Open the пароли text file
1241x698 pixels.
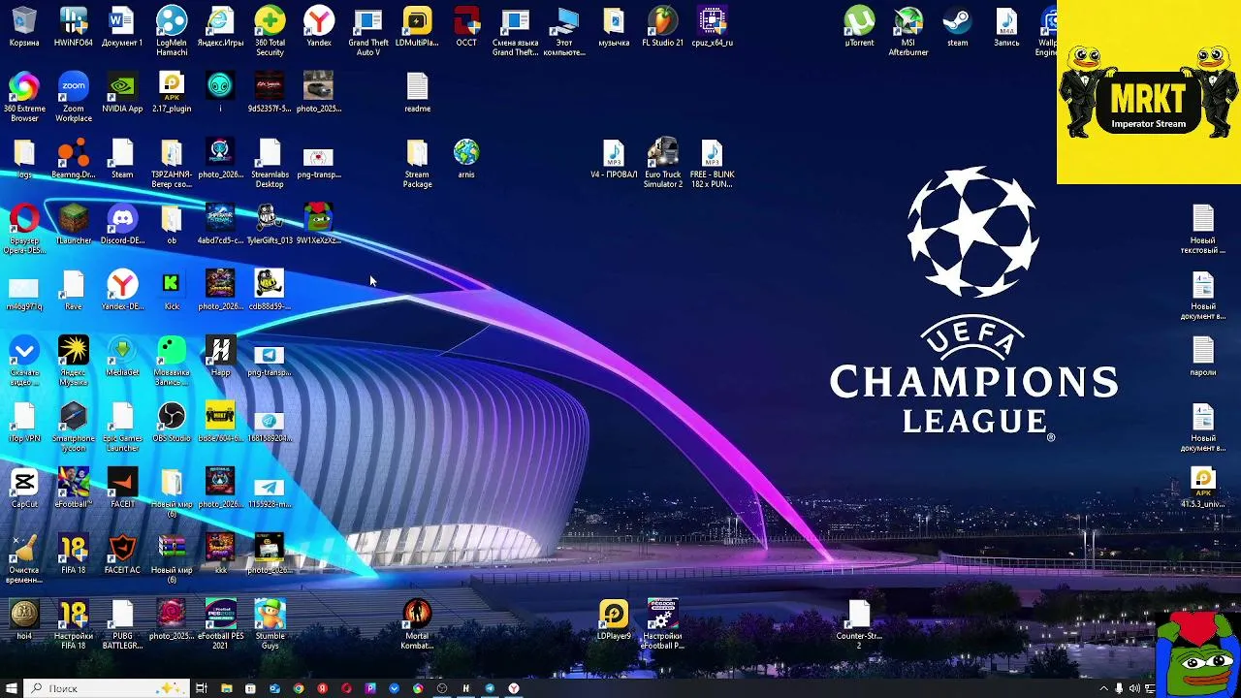tap(1203, 357)
